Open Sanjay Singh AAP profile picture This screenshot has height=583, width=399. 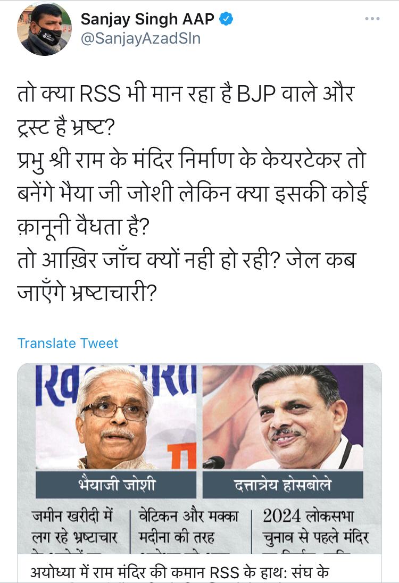pyautogui.click(x=45, y=29)
